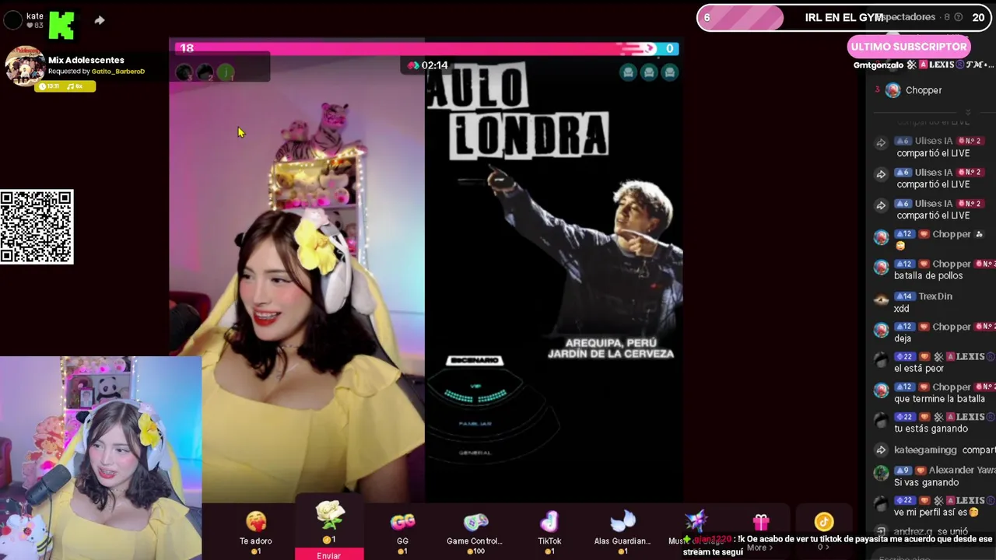Select the Alas Guardianas gift
996x560 pixels.
point(622,532)
